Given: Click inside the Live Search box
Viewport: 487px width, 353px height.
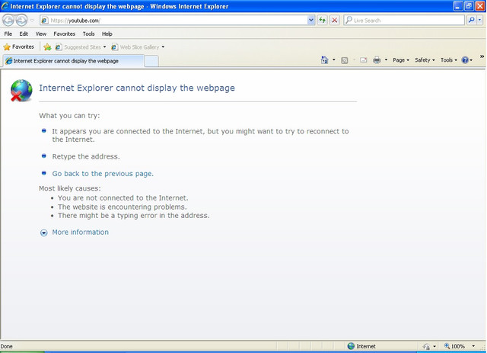Looking at the screenshot, I should [404, 21].
